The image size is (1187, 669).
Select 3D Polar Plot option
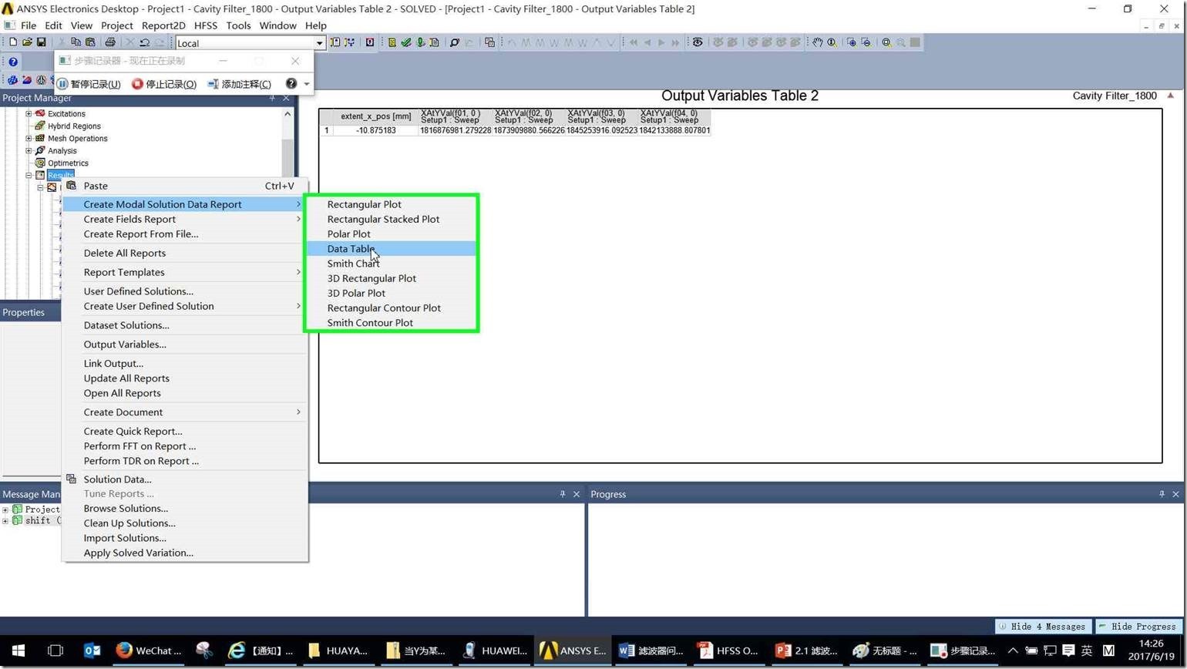[x=356, y=293]
